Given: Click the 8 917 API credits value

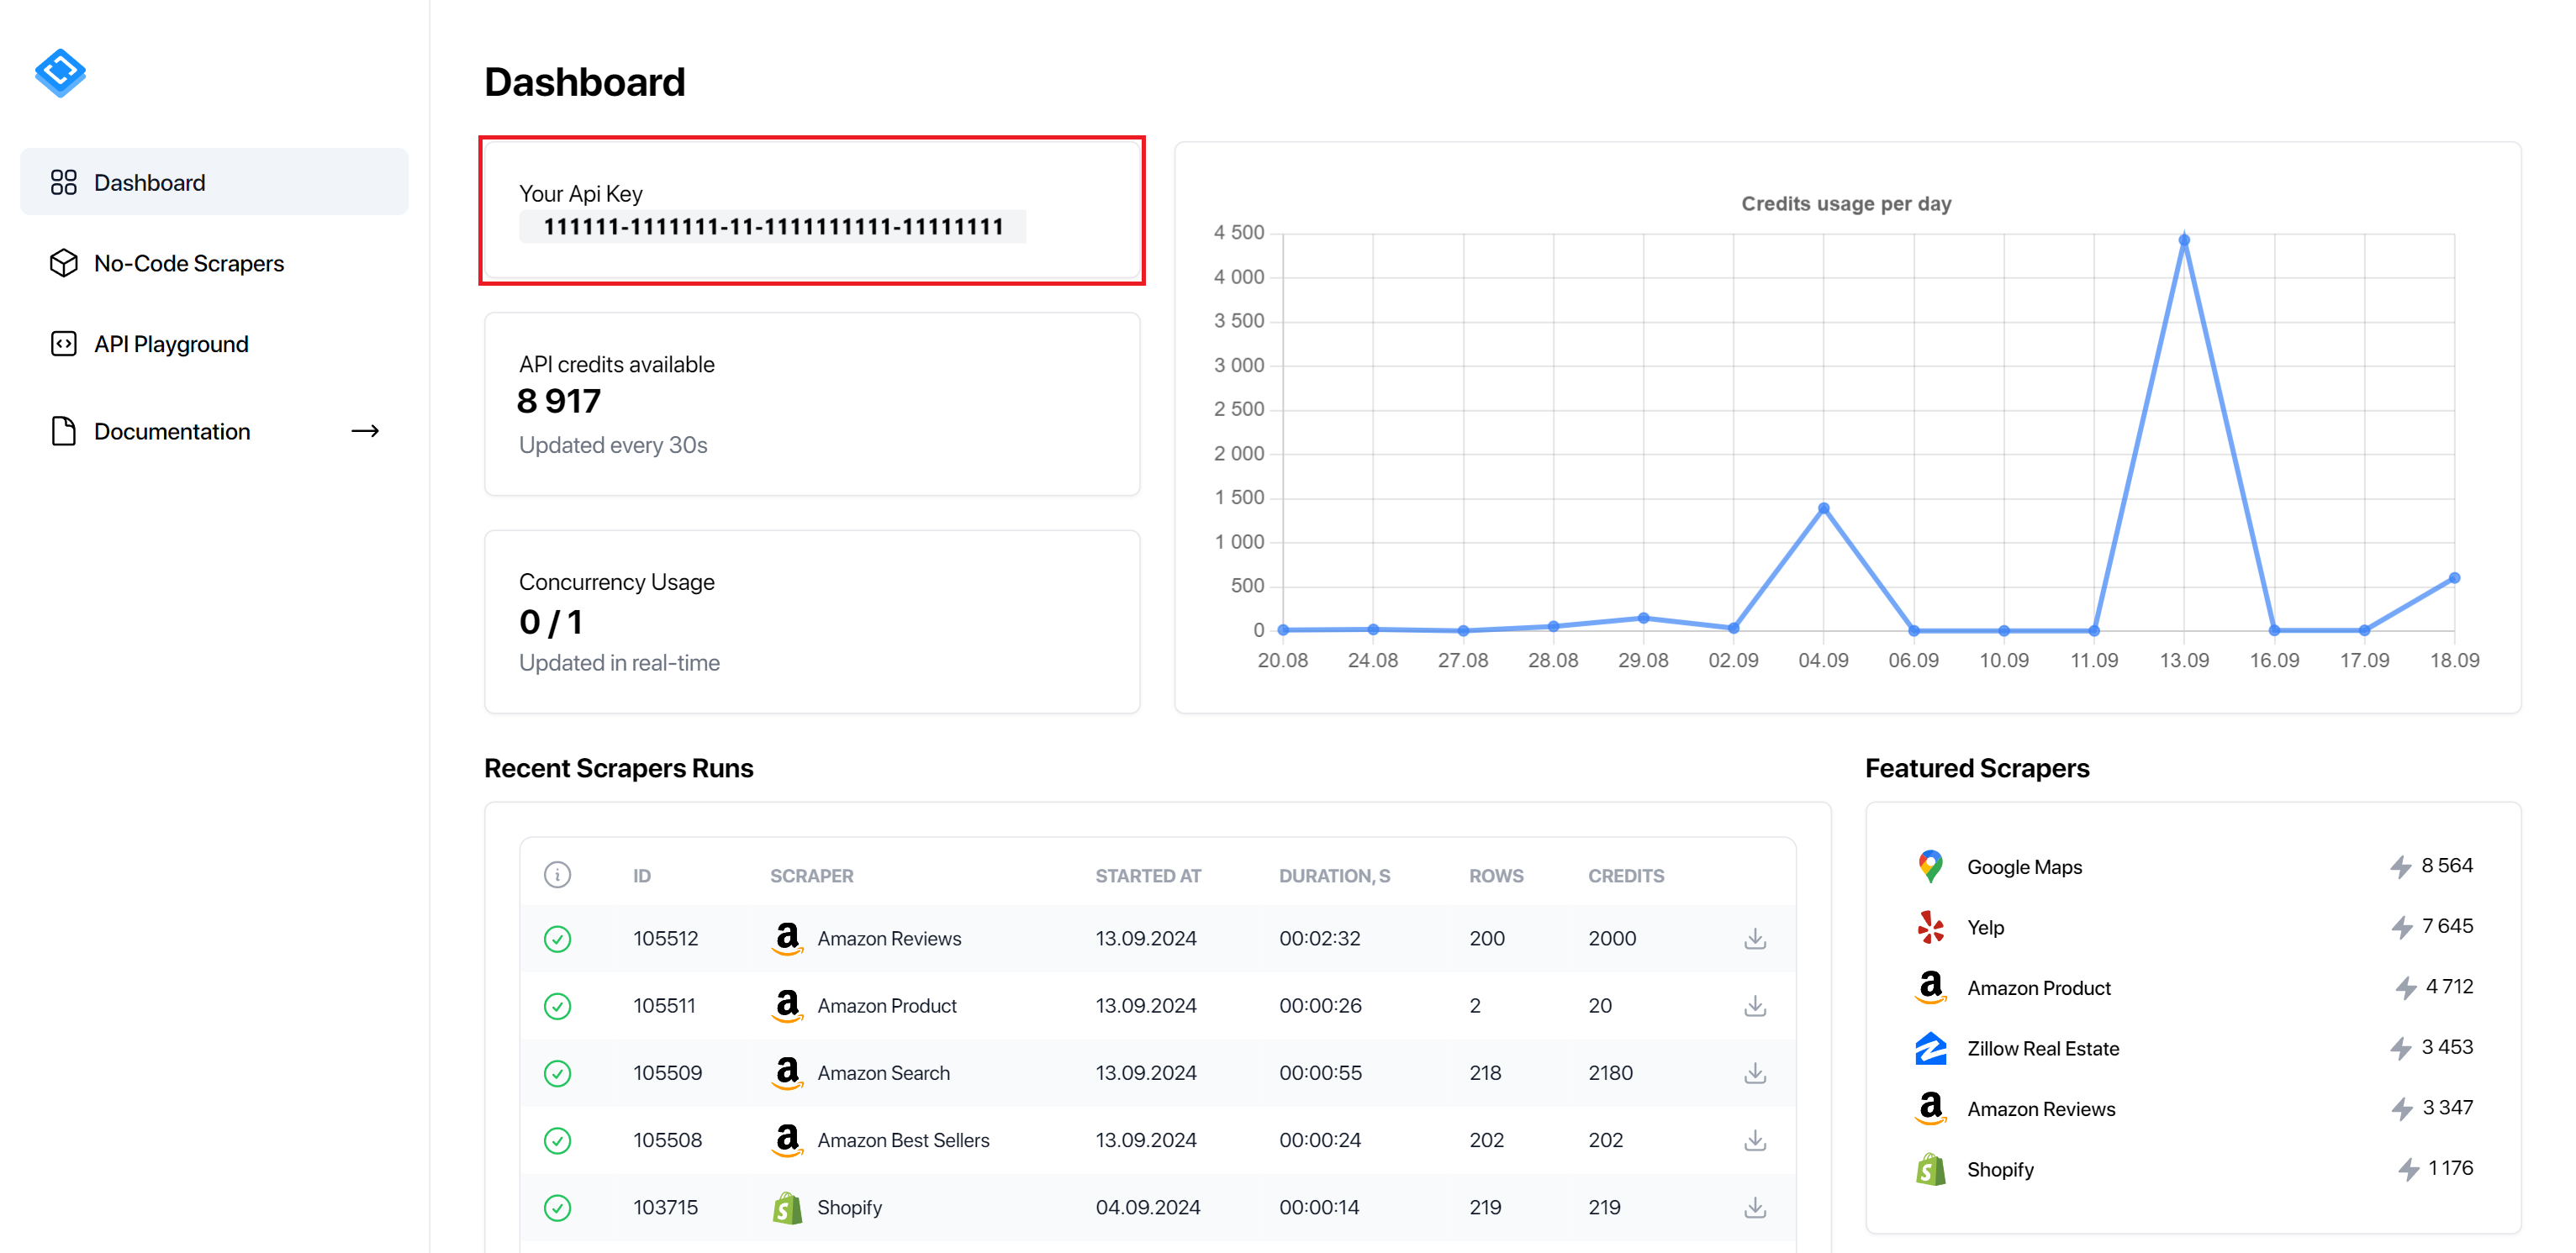Looking at the screenshot, I should click(558, 401).
